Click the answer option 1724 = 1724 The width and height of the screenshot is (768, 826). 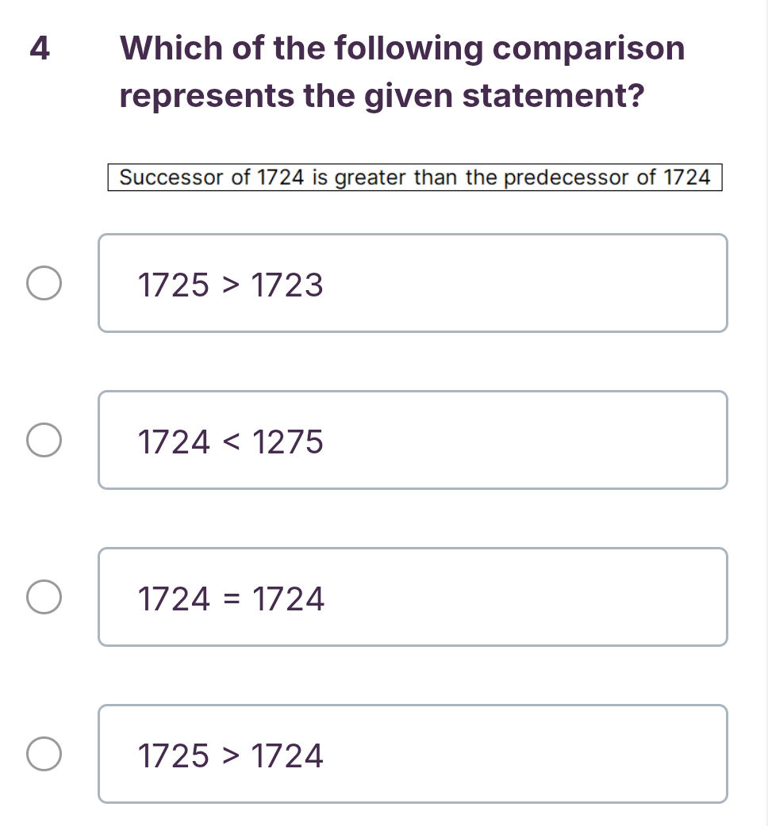click(x=413, y=597)
